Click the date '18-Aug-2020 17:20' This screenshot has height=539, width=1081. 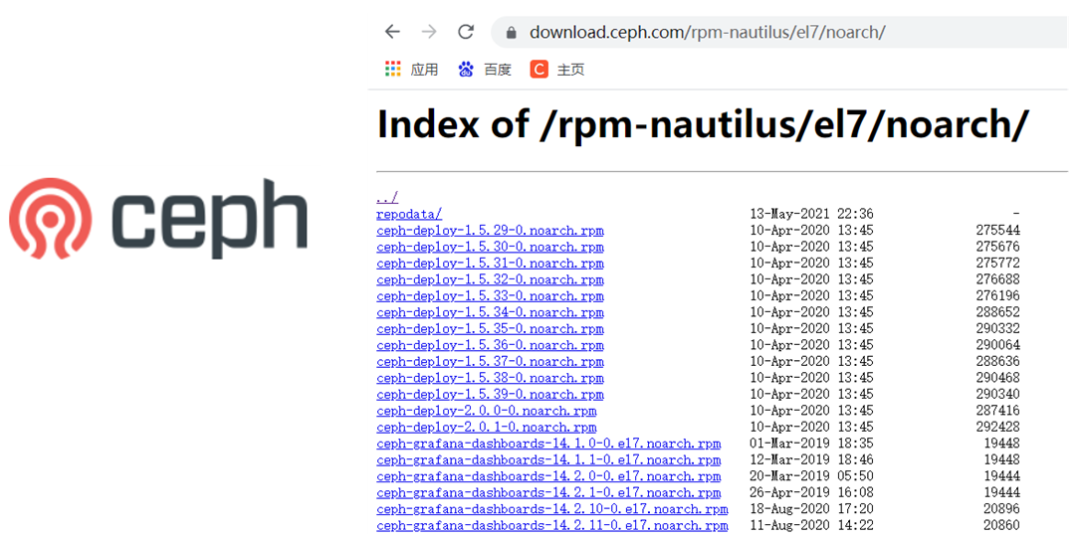pyautogui.click(x=811, y=509)
